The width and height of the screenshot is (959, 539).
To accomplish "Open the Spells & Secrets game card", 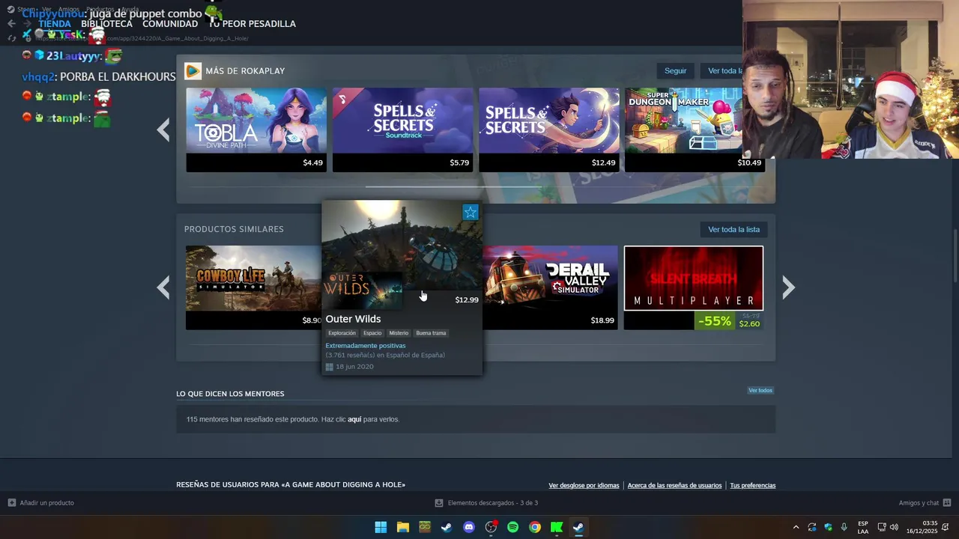I will pos(549,130).
